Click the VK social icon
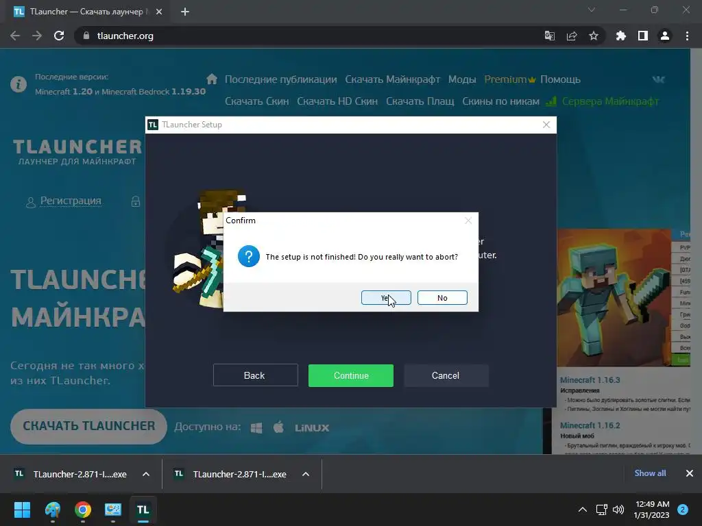The height and width of the screenshot is (526, 702). pos(658,79)
